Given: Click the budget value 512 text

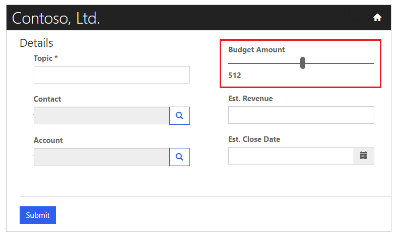Looking at the screenshot, I should point(235,75).
